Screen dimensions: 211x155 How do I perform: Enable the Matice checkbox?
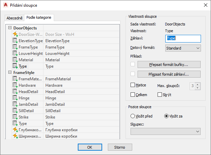coord(133,85)
